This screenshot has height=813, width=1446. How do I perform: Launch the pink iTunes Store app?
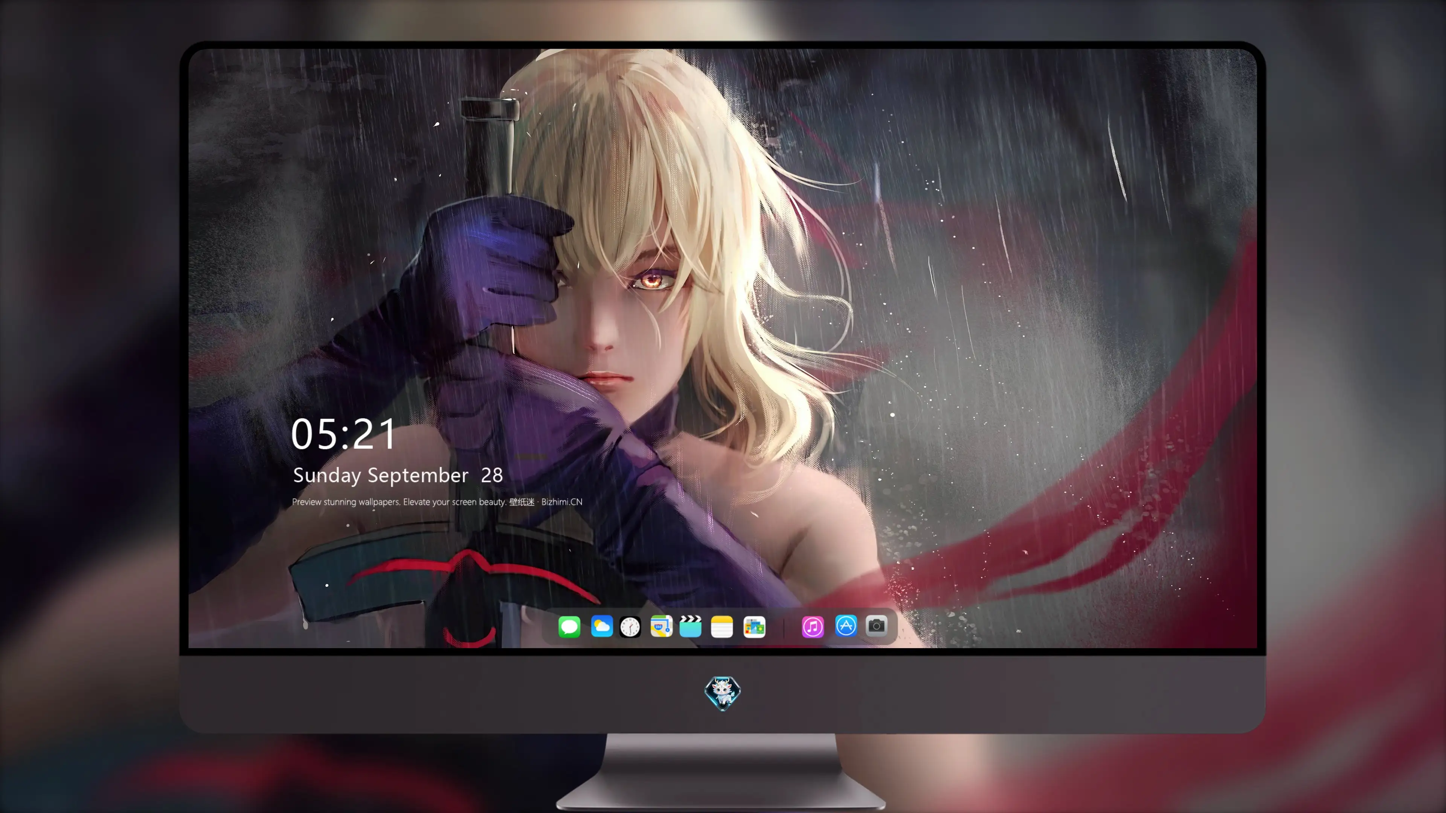[x=813, y=627]
